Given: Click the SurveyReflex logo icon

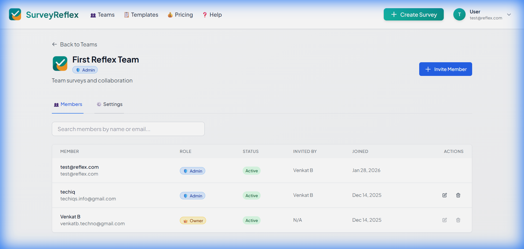Looking at the screenshot, I should (15, 14).
